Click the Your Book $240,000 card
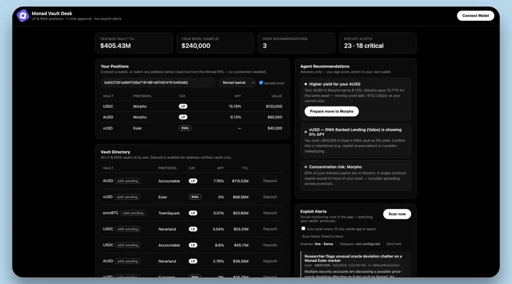The width and height of the screenshot is (512, 284). point(215,43)
